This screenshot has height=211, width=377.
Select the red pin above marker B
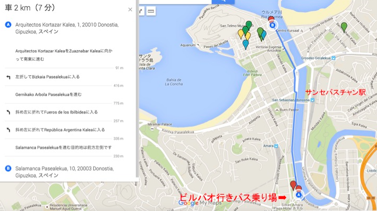271,19
